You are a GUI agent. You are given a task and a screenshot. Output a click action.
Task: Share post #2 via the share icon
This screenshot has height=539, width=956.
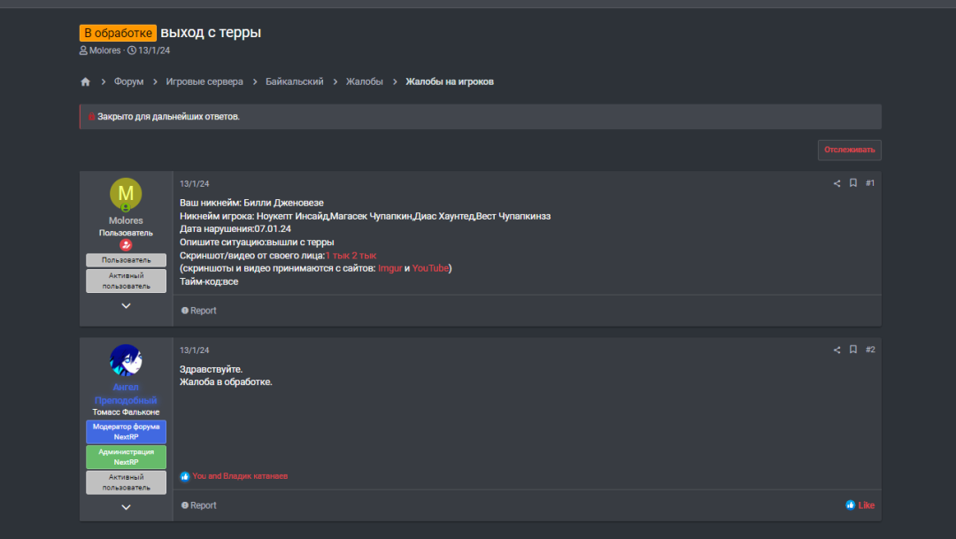point(836,350)
